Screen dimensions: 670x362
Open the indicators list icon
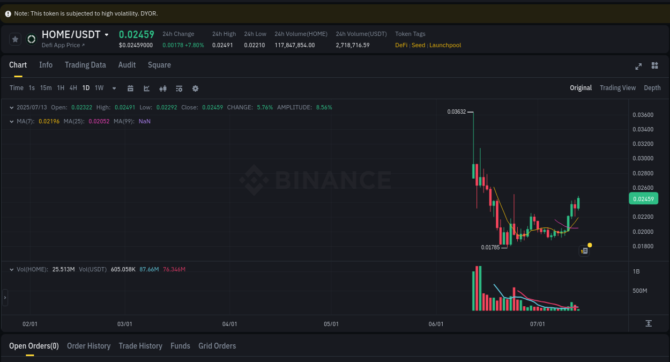pyautogui.click(x=179, y=88)
